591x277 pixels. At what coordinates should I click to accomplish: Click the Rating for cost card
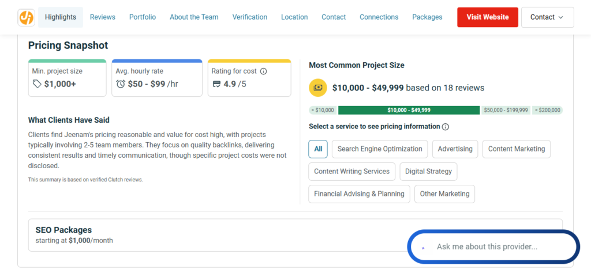[249, 78]
